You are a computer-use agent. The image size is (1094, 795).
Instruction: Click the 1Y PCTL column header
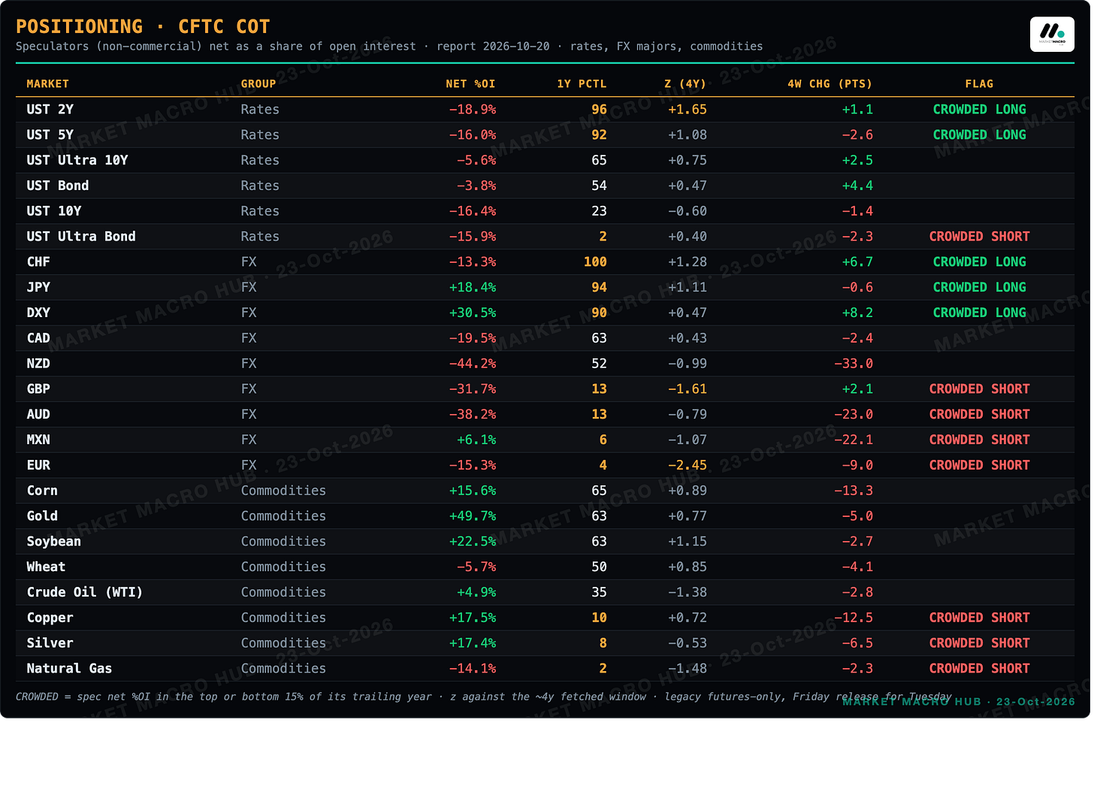point(582,84)
